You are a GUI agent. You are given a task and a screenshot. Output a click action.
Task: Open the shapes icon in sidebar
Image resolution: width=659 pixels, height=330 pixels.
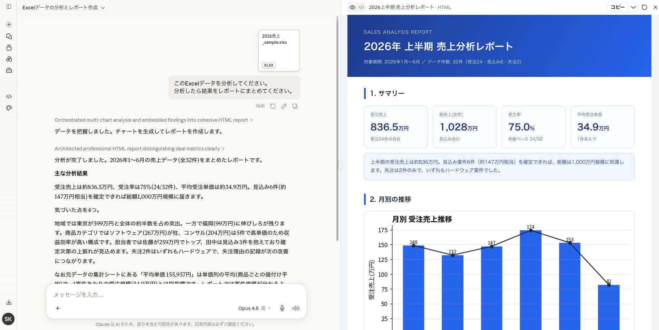click(x=9, y=59)
